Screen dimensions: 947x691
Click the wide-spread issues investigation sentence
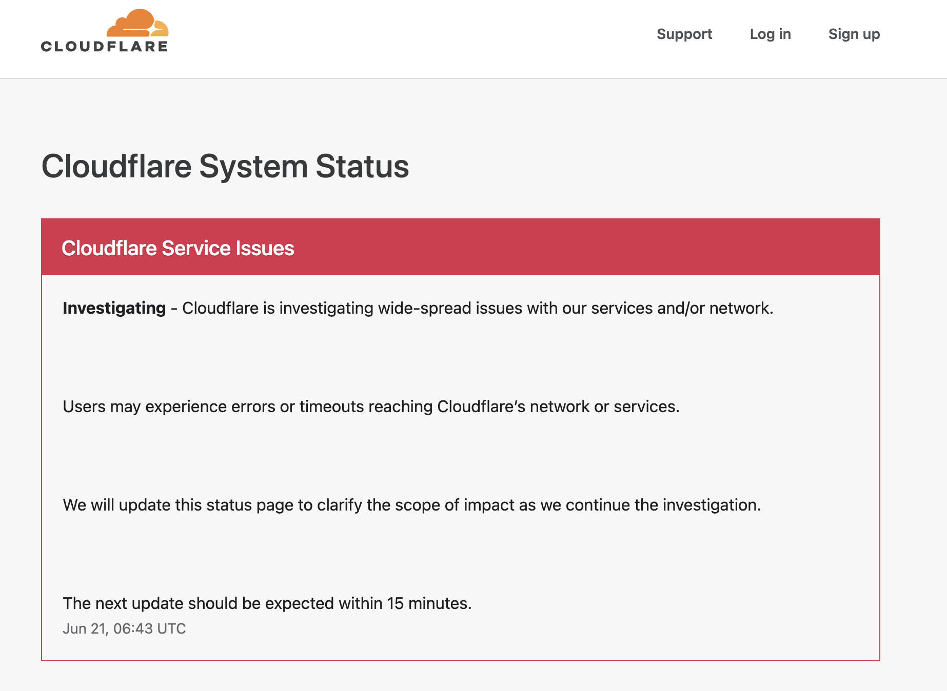[x=477, y=308]
